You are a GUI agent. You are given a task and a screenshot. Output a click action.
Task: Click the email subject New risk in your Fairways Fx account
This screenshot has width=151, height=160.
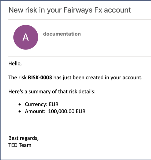70,10
